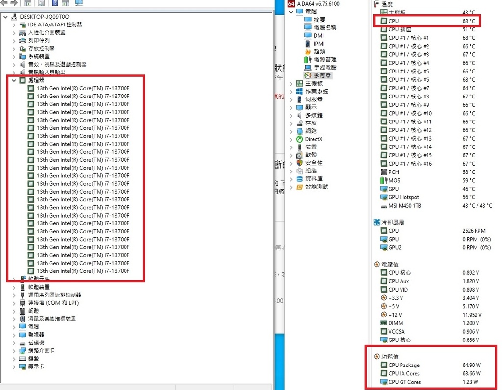The image size is (502, 390).
Task: Click the 效能測試 benchmark icon
Action: tap(300, 187)
